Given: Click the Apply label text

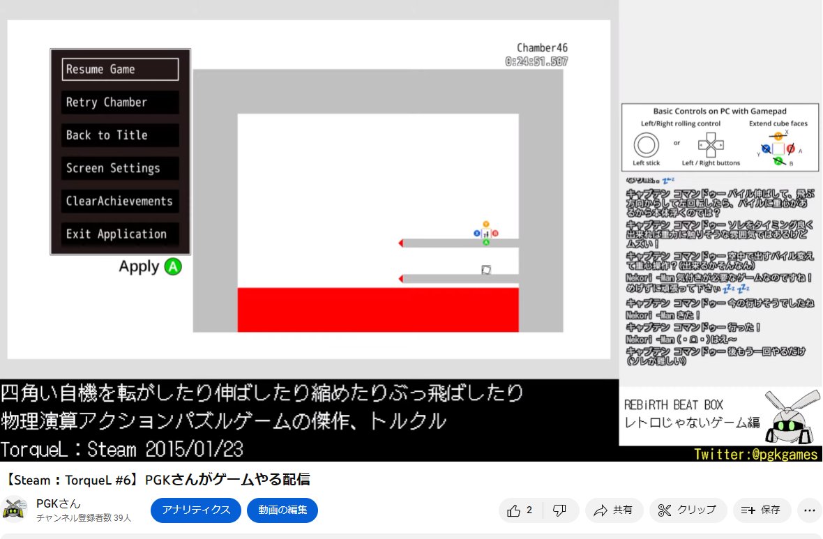Looking at the screenshot, I should click(139, 267).
